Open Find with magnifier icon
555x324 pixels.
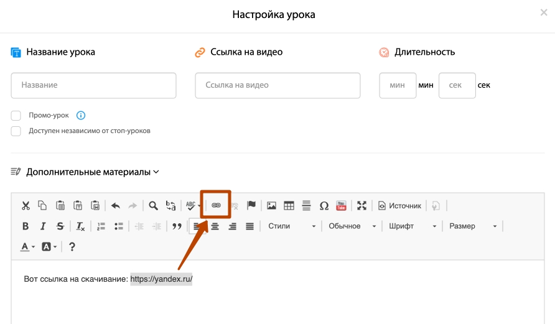tap(153, 205)
